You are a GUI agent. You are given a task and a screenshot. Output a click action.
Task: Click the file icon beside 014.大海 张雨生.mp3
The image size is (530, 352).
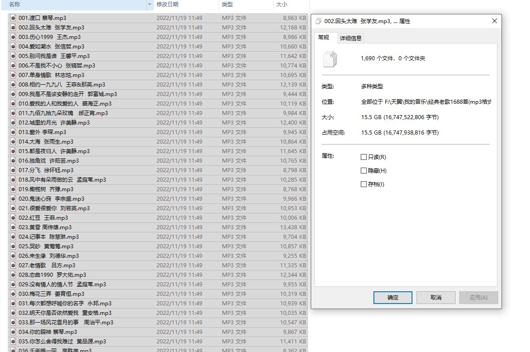(13, 142)
